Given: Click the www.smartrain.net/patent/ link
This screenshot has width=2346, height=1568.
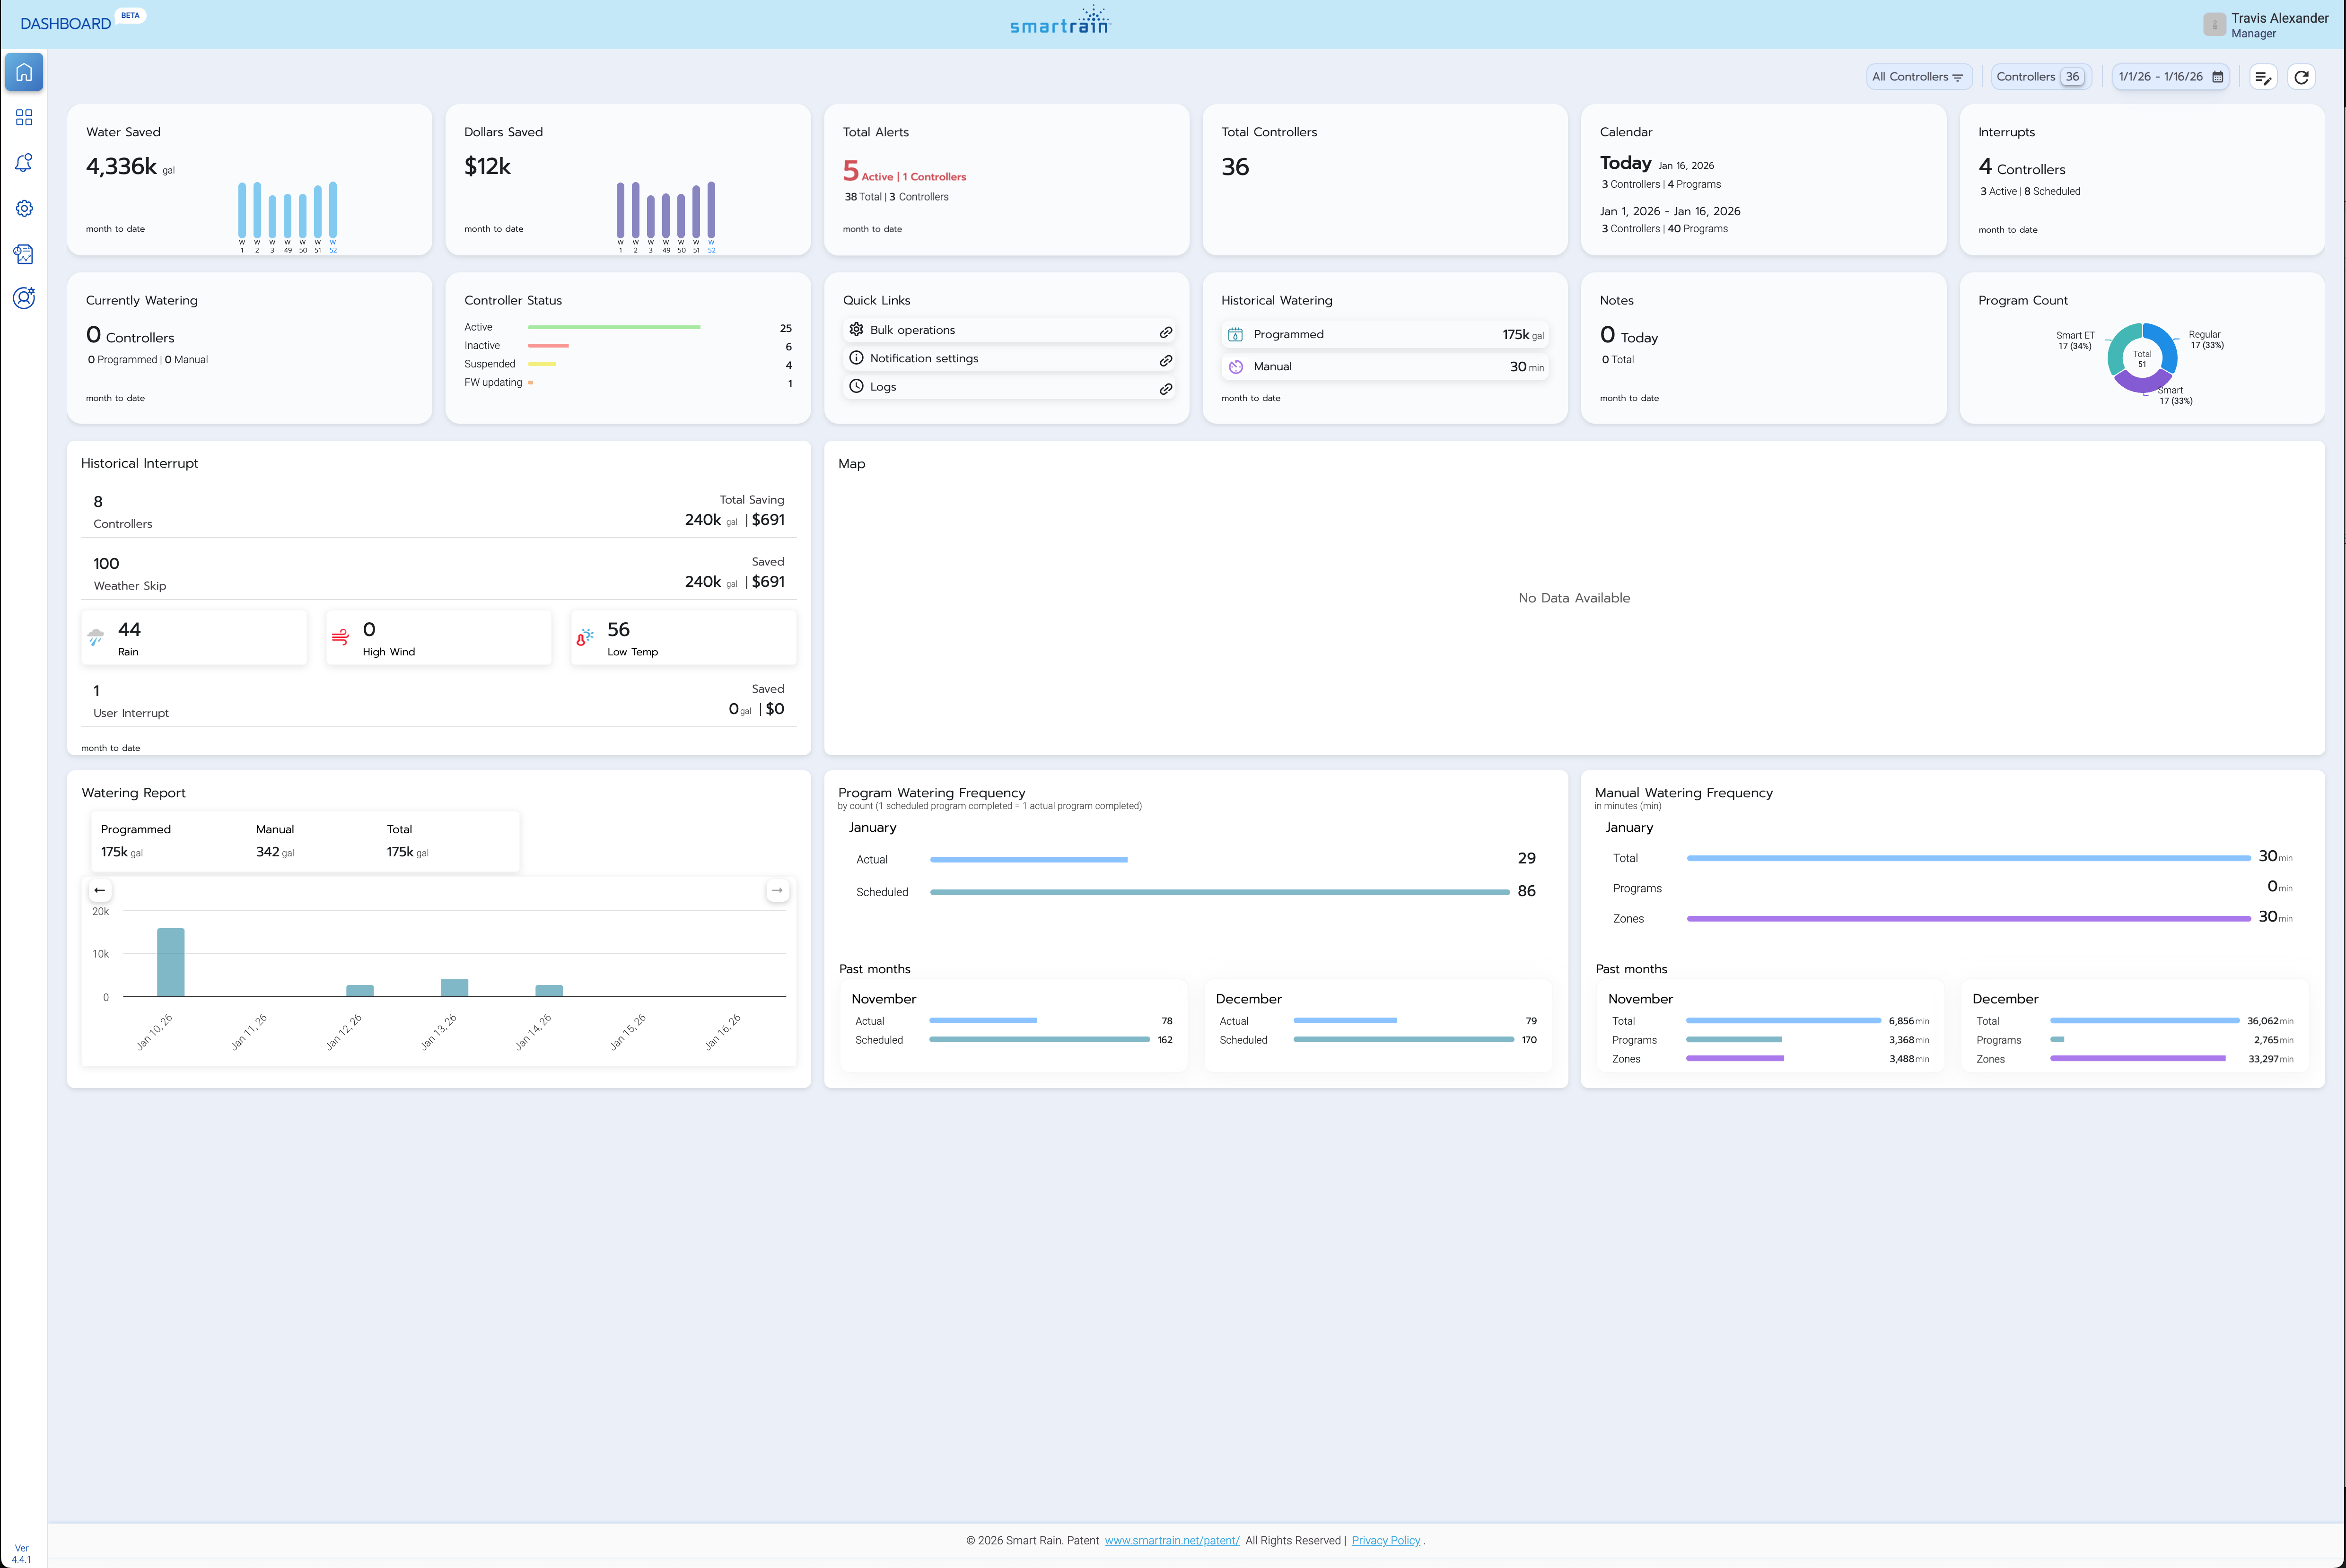Looking at the screenshot, I should click(1171, 1540).
